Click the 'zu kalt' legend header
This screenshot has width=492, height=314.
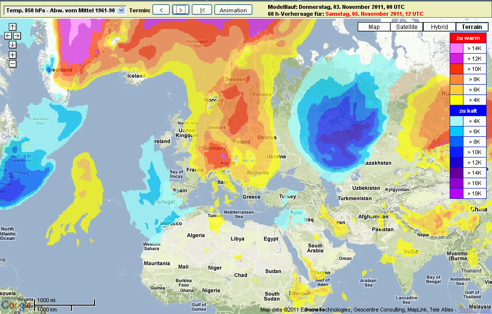(x=468, y=111)
